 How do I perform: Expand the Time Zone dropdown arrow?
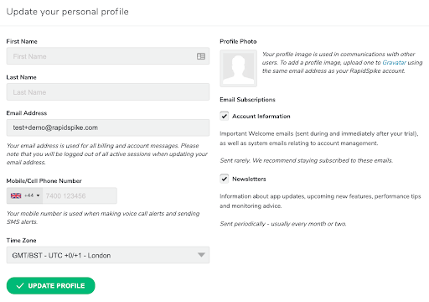coord(201,255)
